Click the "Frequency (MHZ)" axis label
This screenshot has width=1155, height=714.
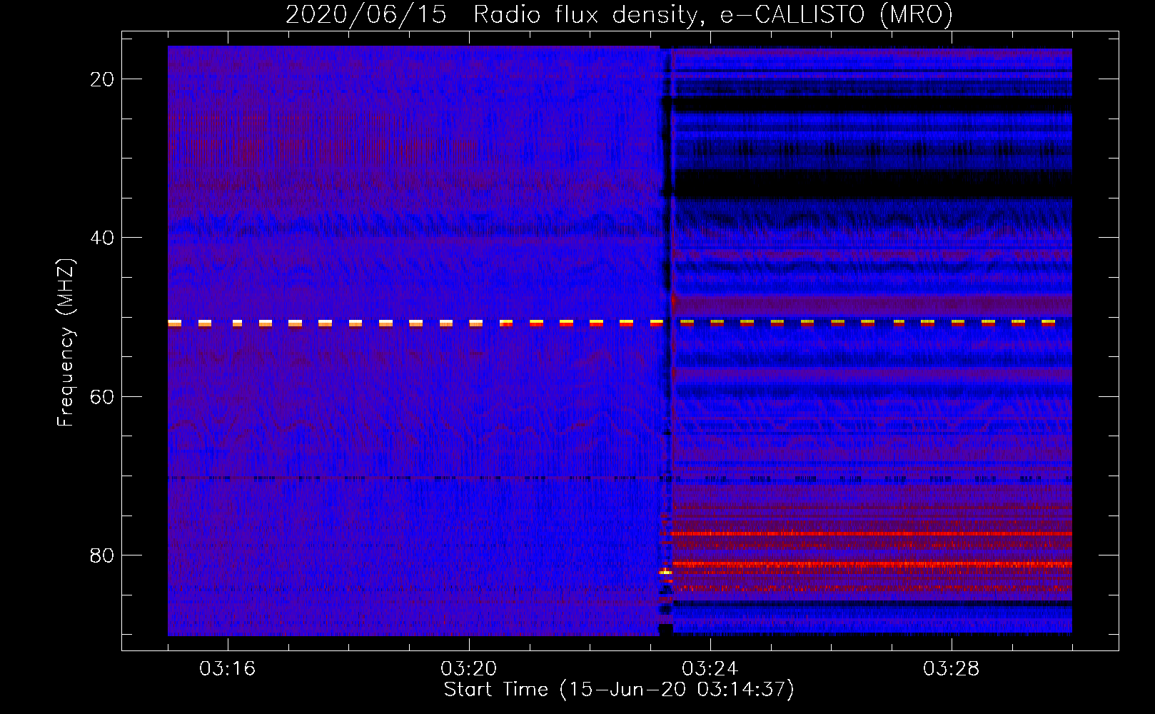point(66,343)
